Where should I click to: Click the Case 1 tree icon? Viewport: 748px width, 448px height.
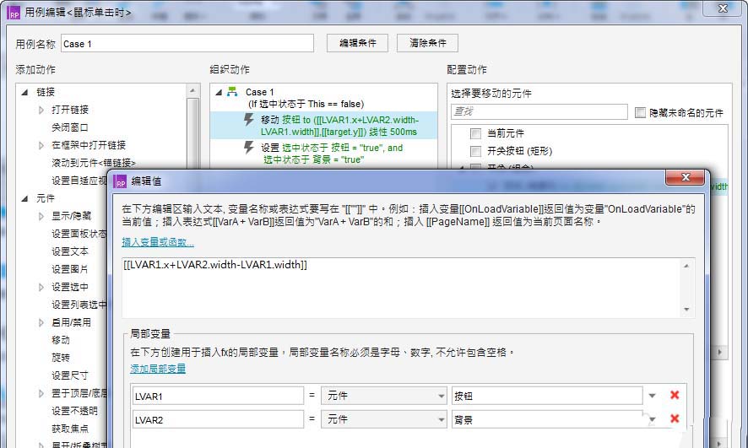click(232, 91)
